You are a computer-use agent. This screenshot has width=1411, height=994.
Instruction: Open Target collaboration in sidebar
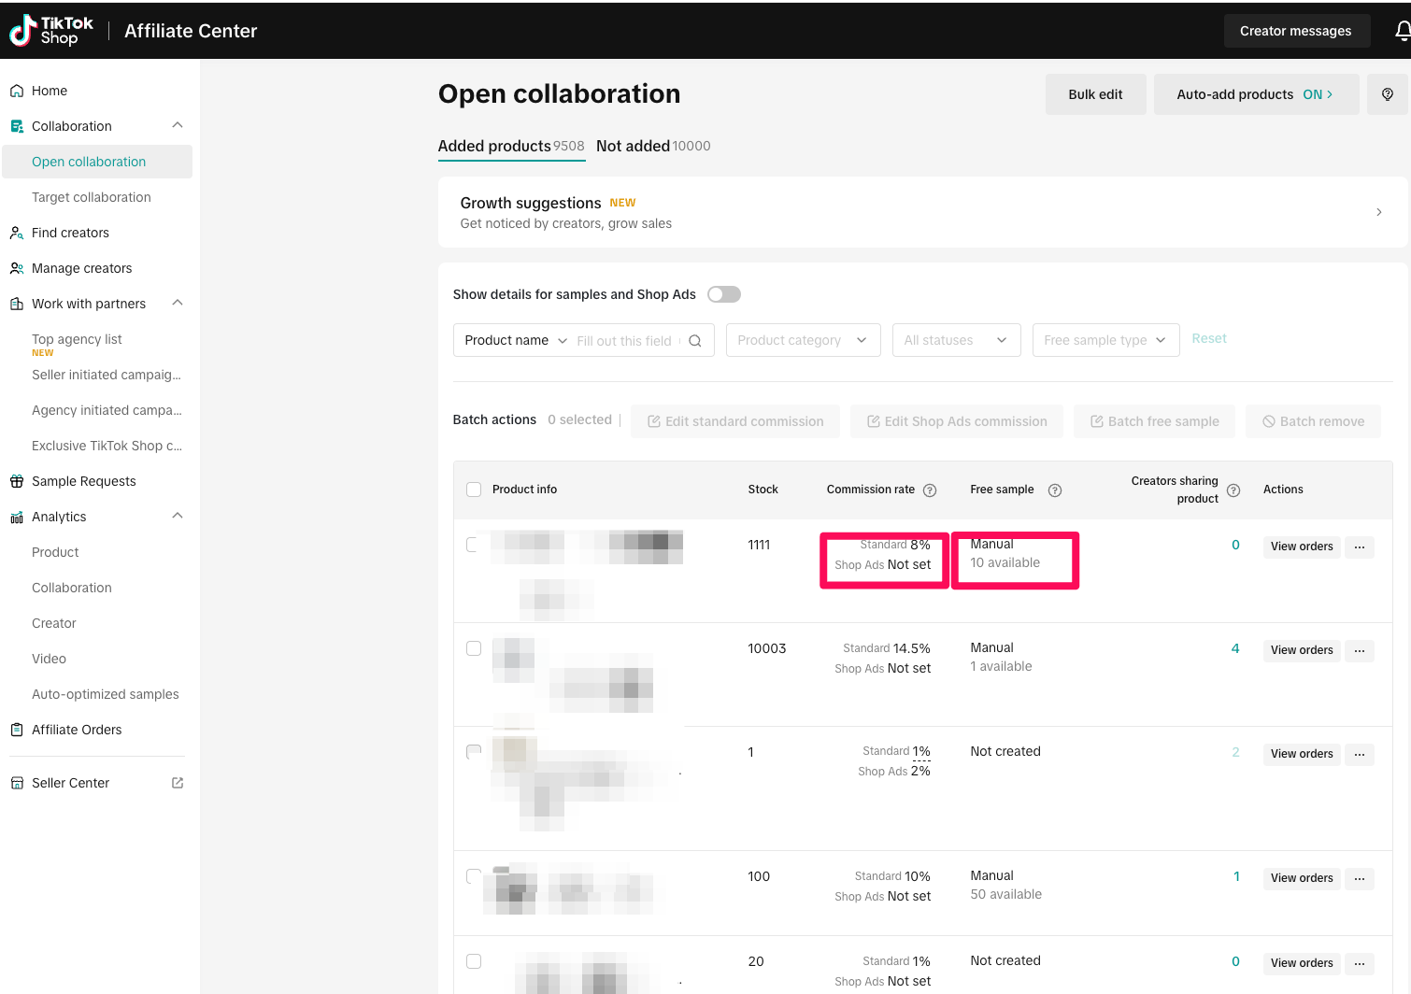point(92,197)
